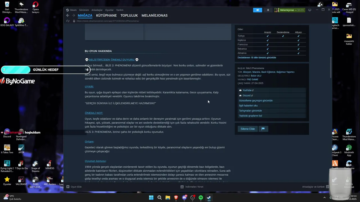The height and width of the screenshot is (202, 360).
Task: View all 18 supported languages link
Action: pyautogui.click(x=257, y=58)
